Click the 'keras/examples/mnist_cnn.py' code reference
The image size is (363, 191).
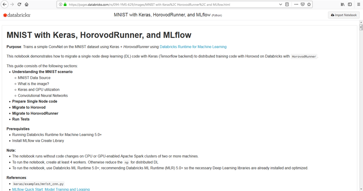(x=38, y=184)
